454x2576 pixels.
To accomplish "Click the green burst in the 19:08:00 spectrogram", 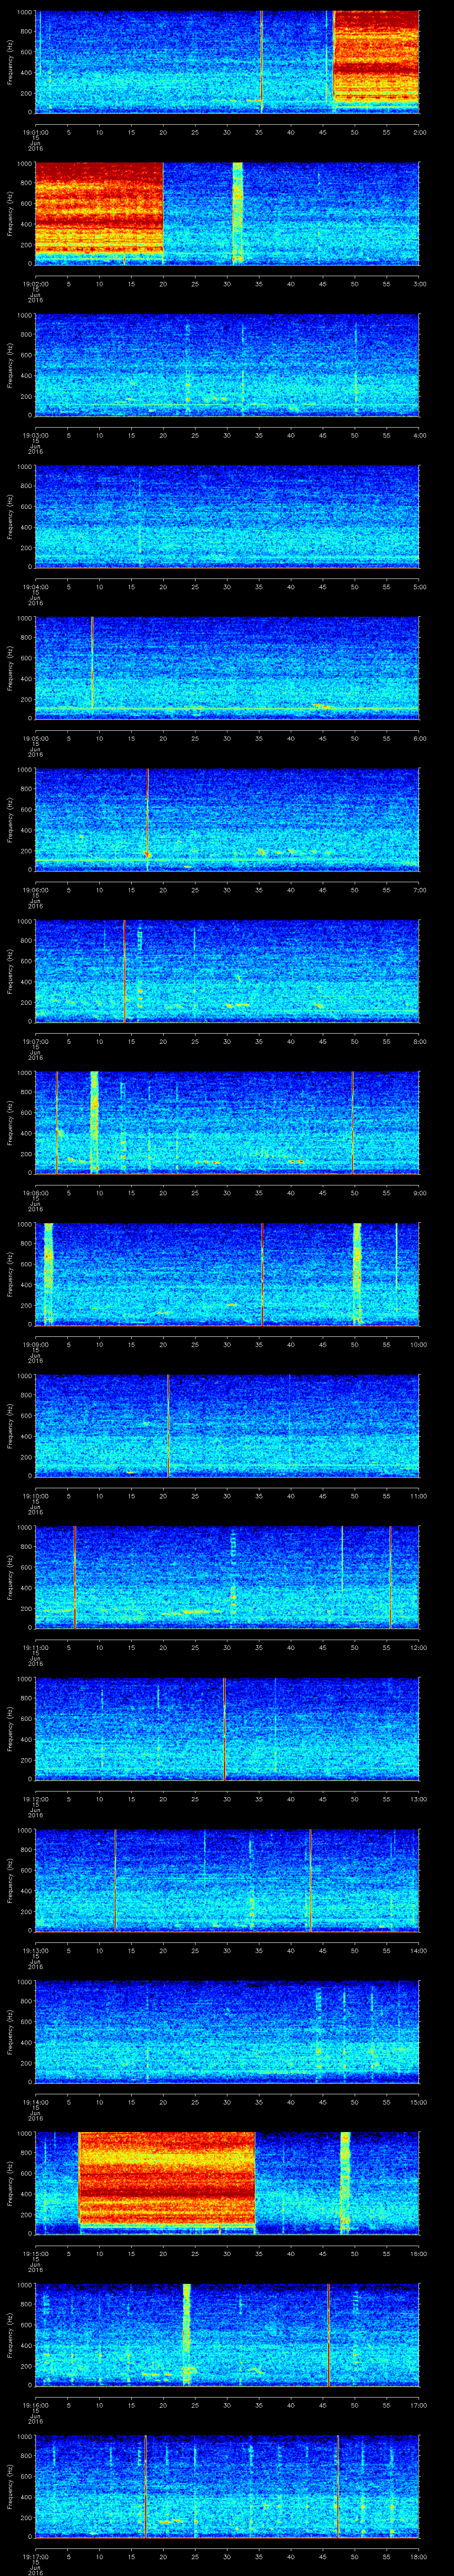I will tap(94, 1121).
